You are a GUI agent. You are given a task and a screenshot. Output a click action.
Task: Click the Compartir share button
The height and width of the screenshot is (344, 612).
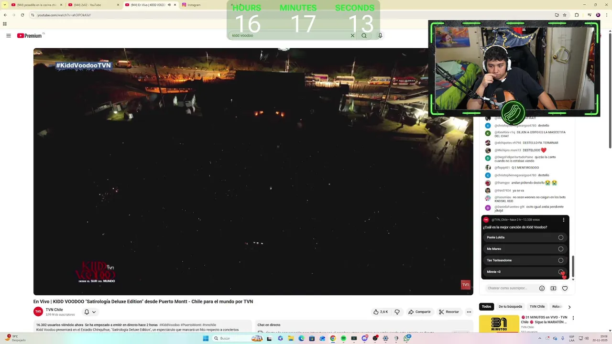419,312
